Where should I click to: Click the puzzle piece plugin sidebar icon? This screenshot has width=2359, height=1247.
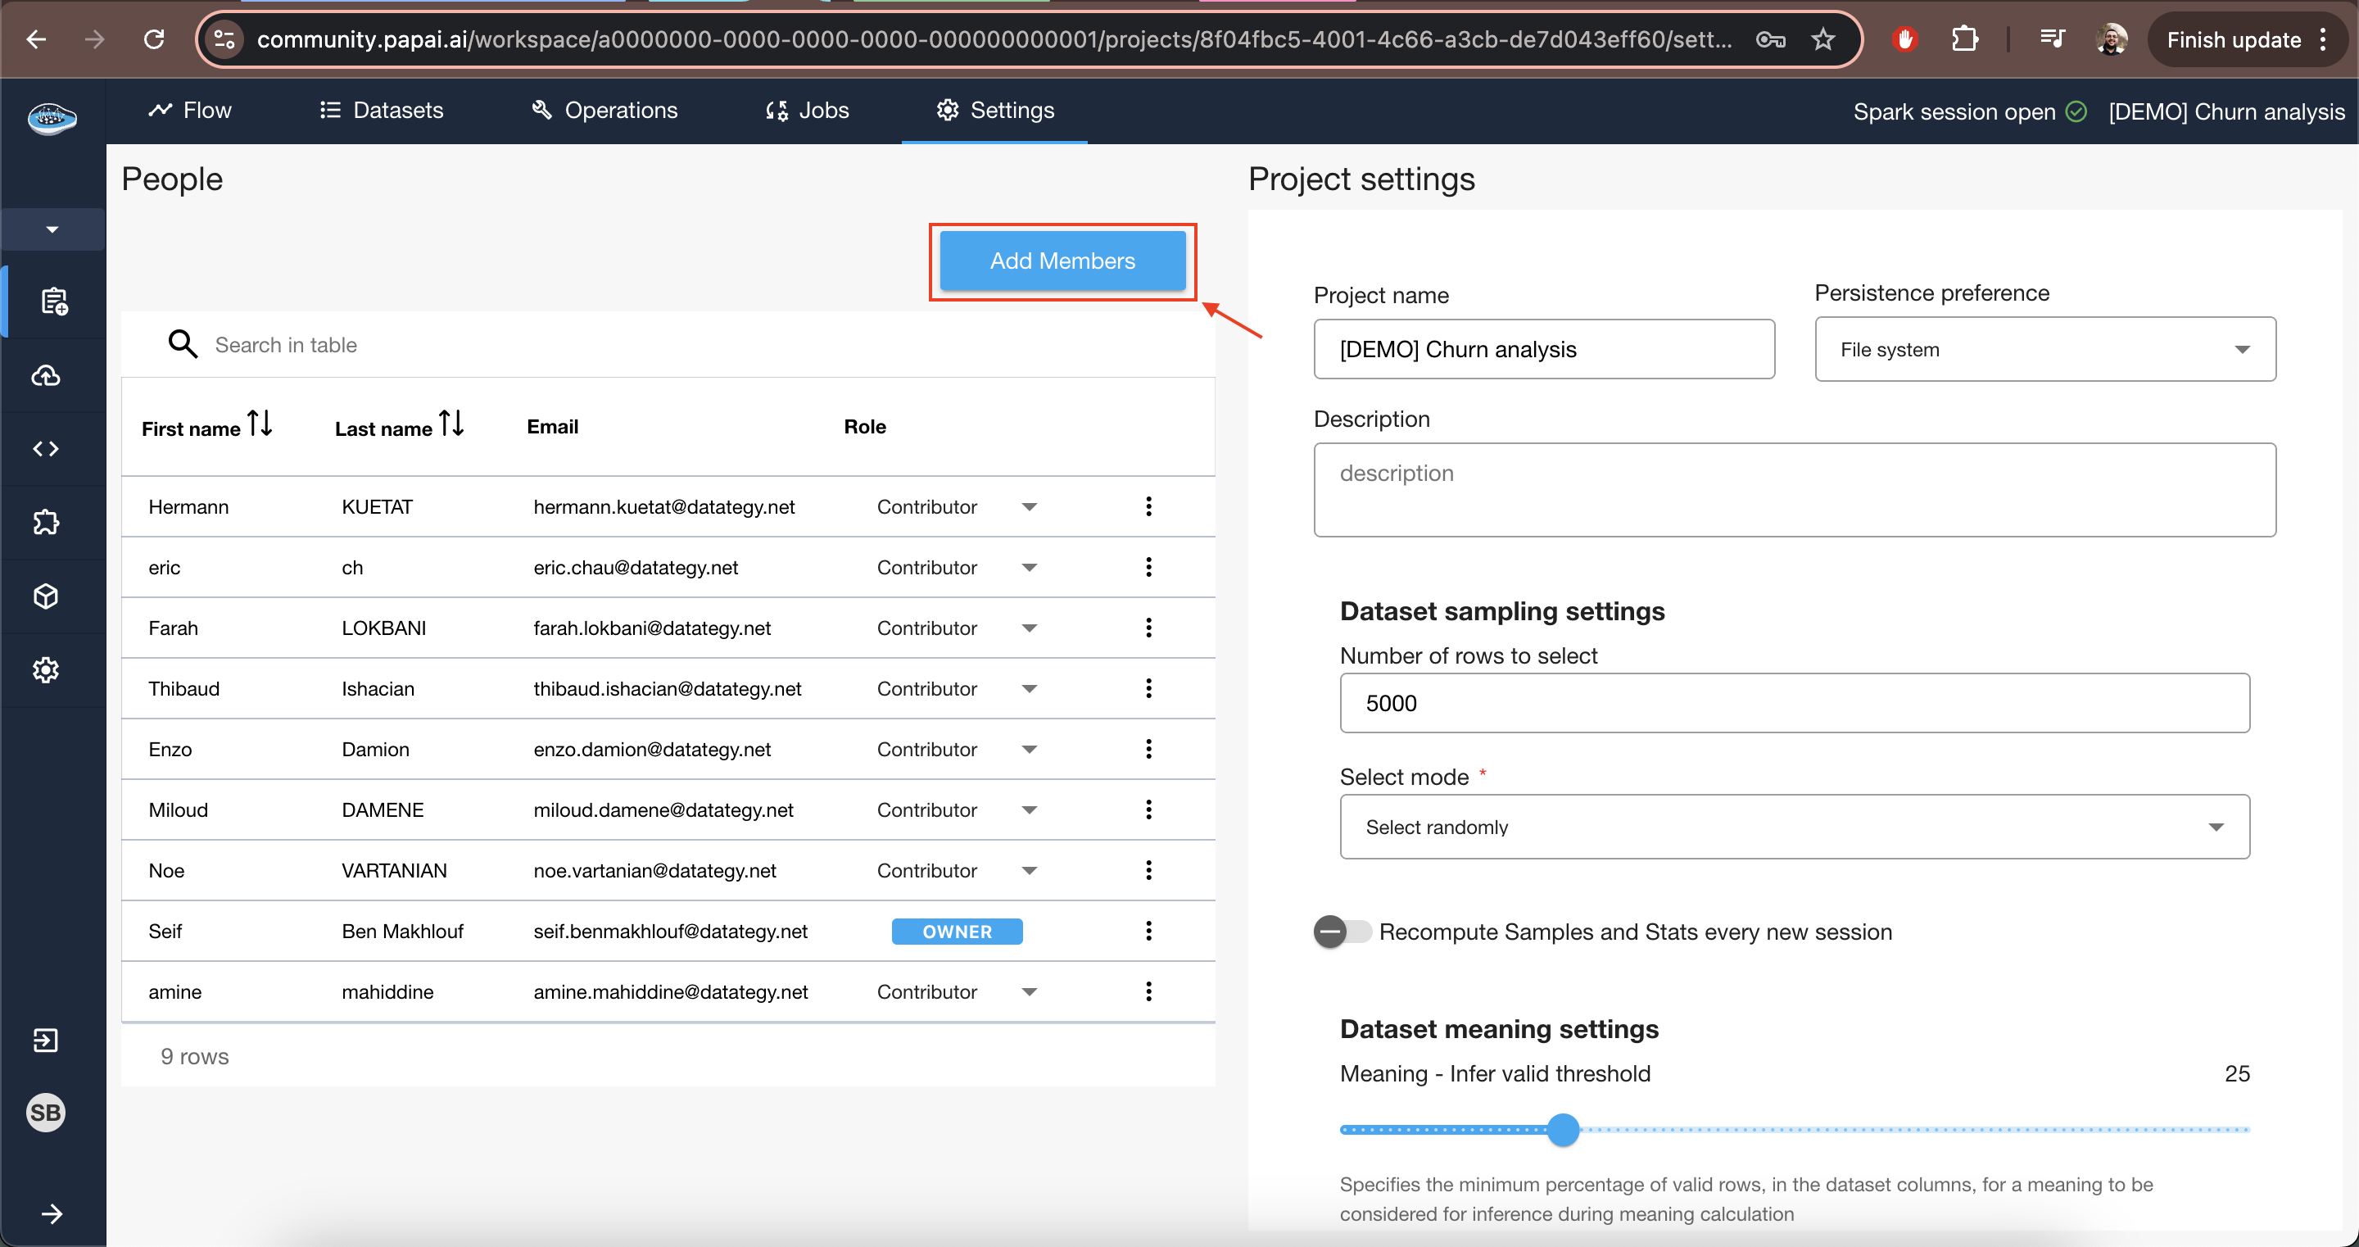point(46,522)
